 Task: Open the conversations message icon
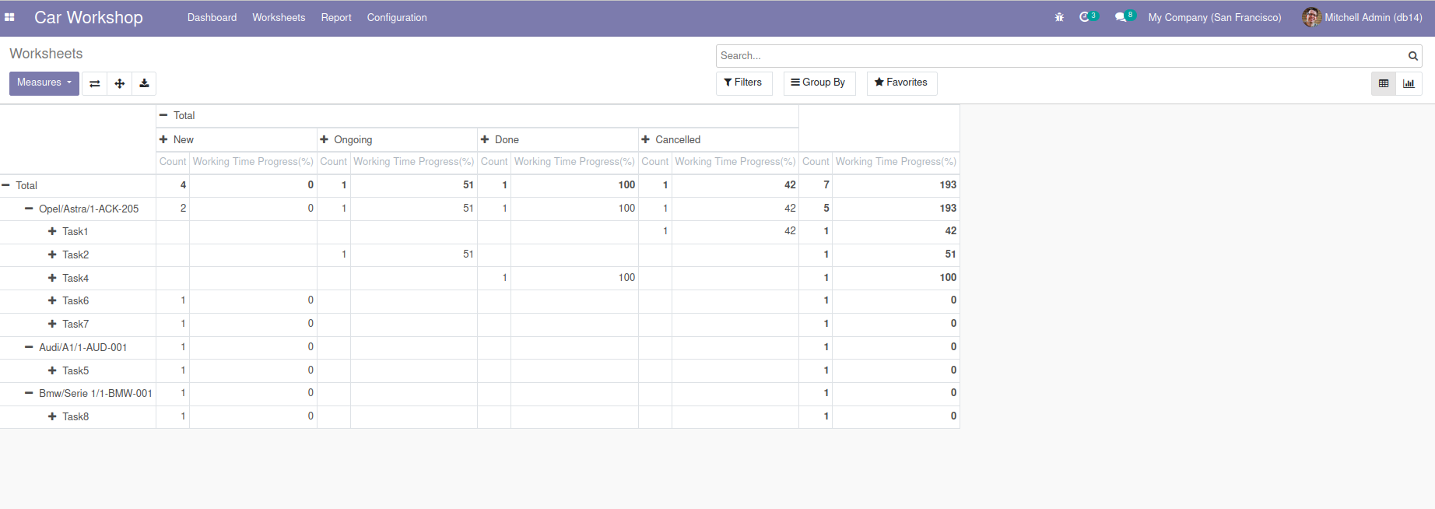(x=1121, y=17)
